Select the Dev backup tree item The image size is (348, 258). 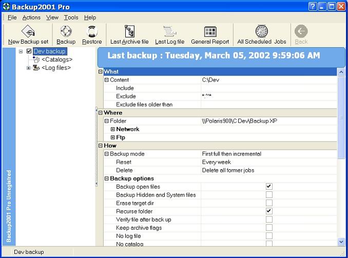coord(50,51)
